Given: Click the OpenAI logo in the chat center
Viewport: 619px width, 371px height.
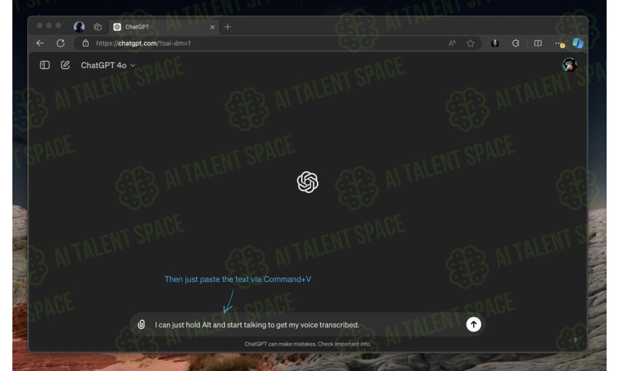Looking at the screenshot, I should tap(308, 182).
